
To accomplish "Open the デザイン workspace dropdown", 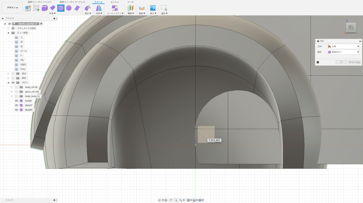I will click(x=12, y=8).
